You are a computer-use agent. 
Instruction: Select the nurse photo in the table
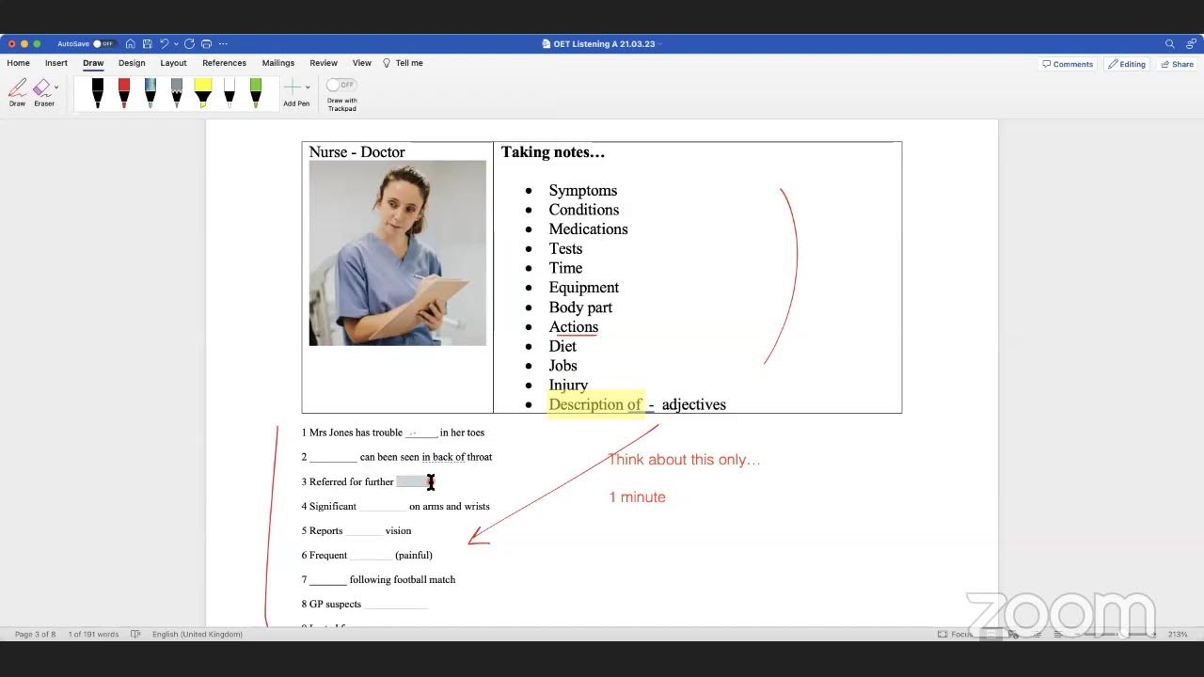[398, 253]
